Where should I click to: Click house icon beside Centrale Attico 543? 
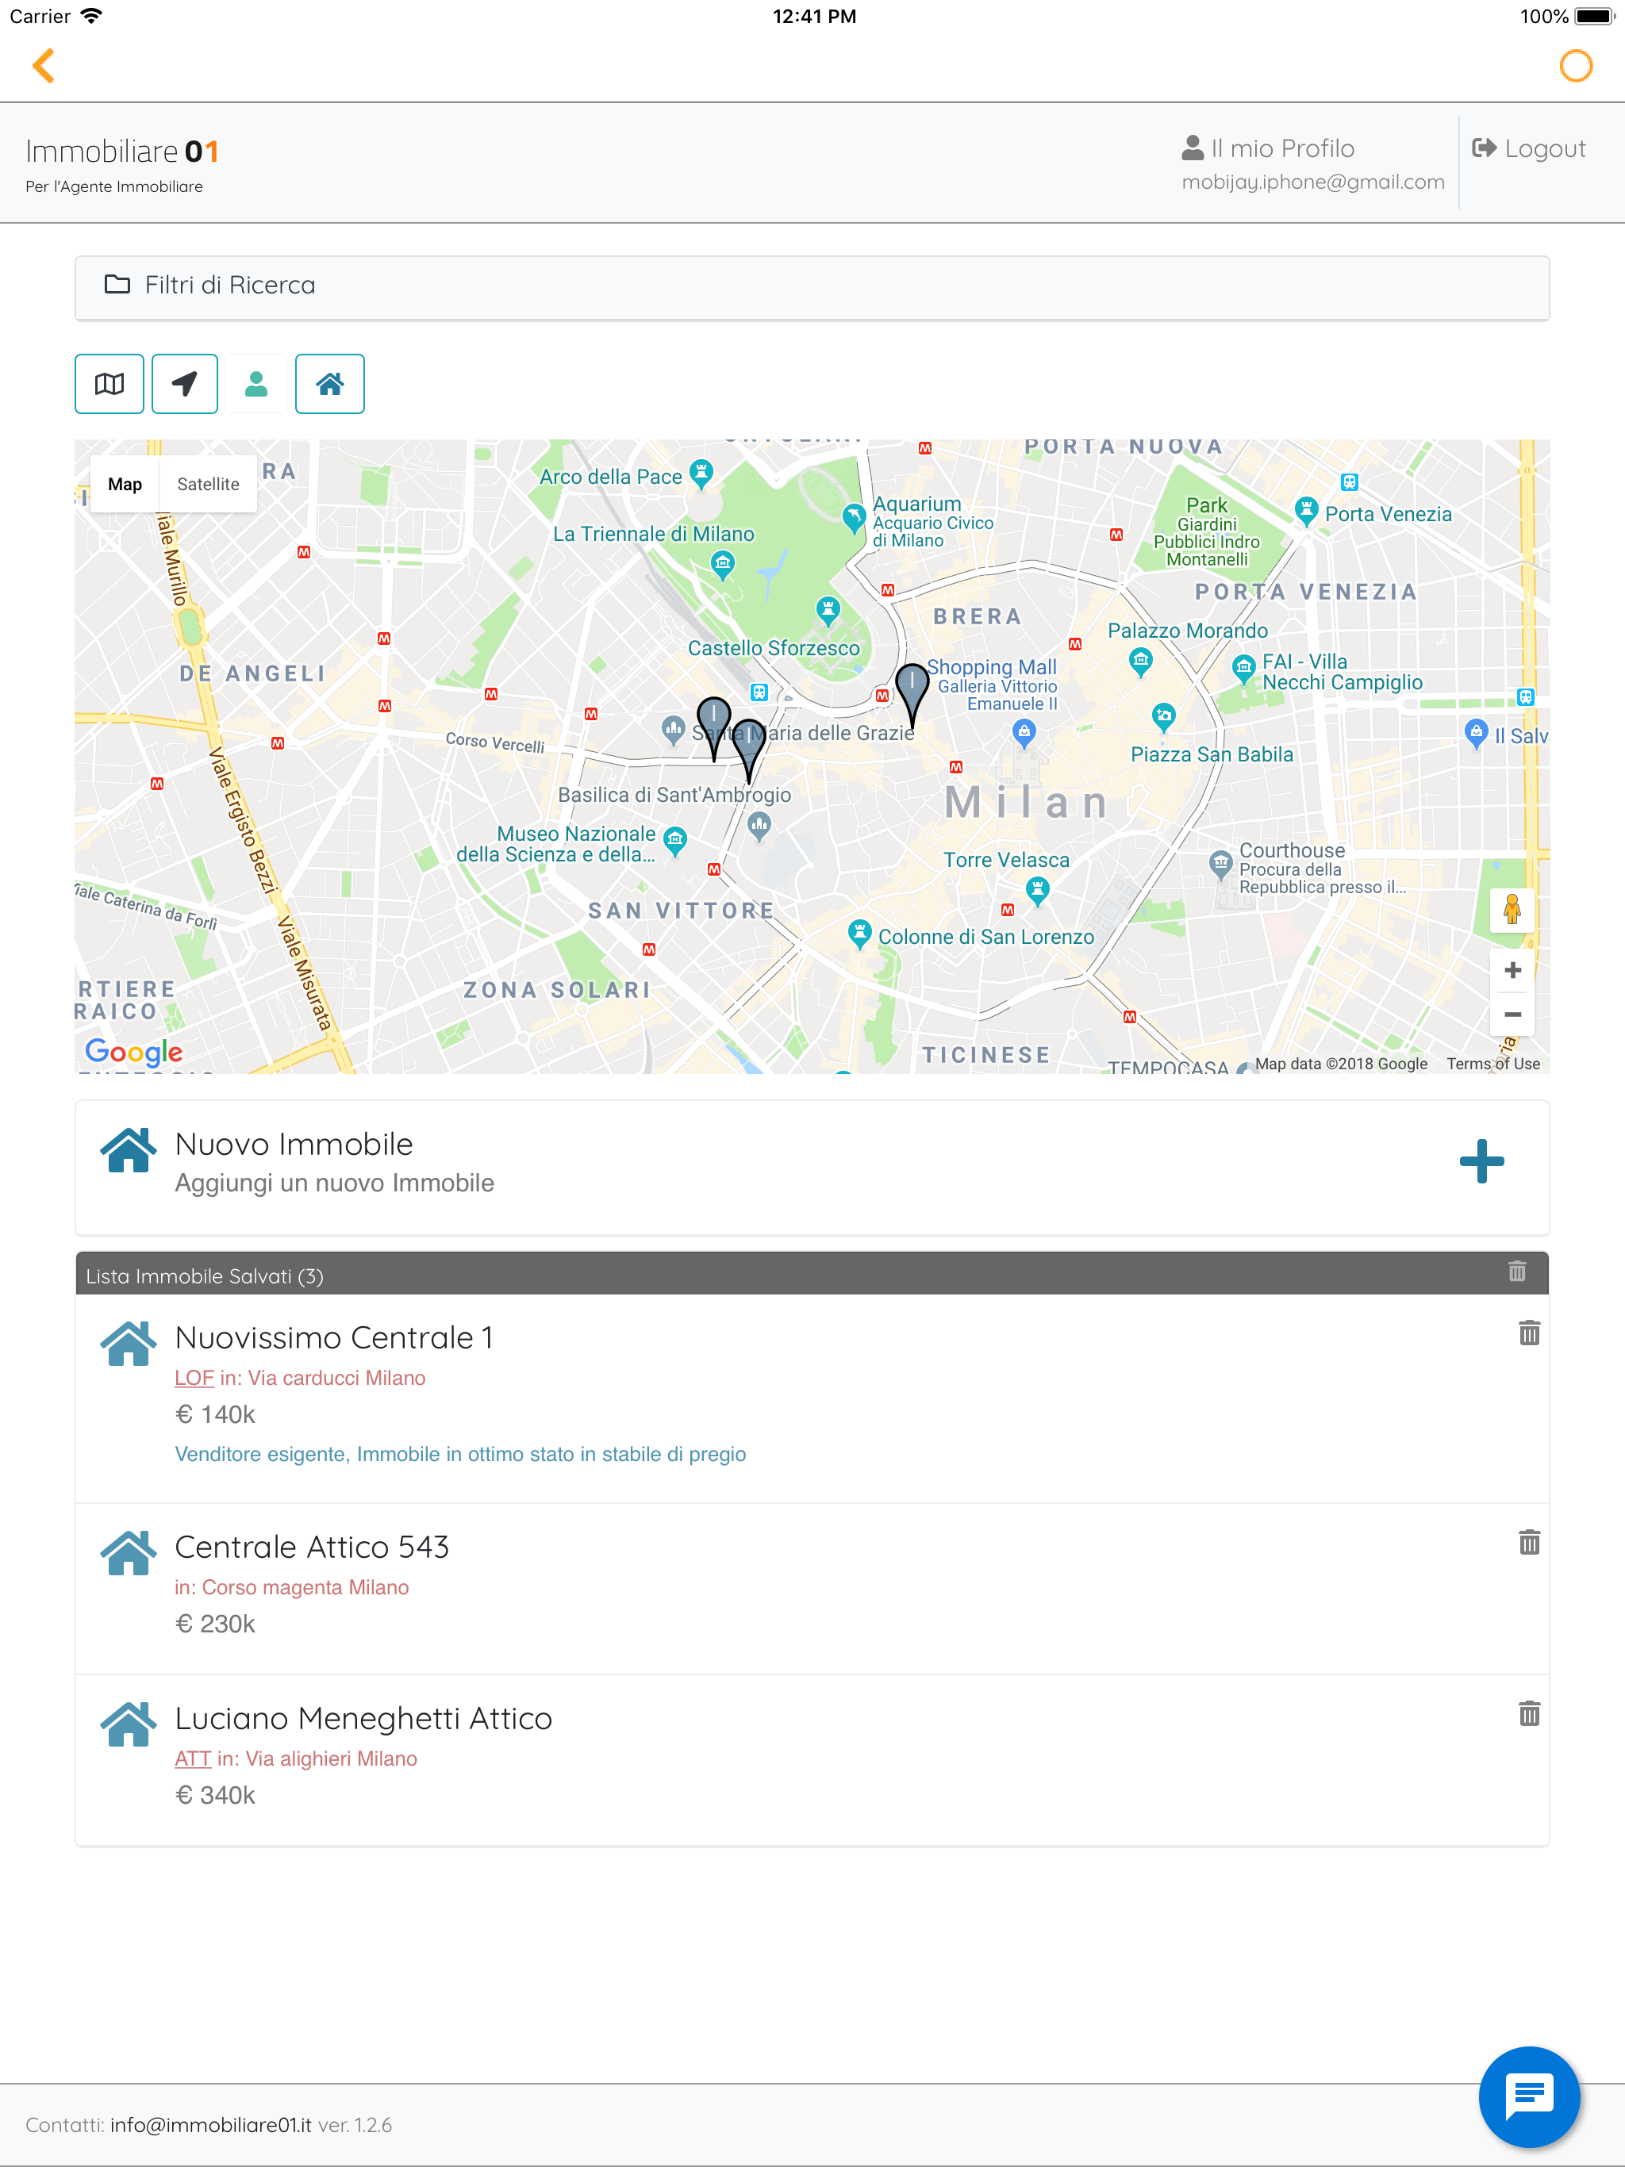pos(129,1553)
